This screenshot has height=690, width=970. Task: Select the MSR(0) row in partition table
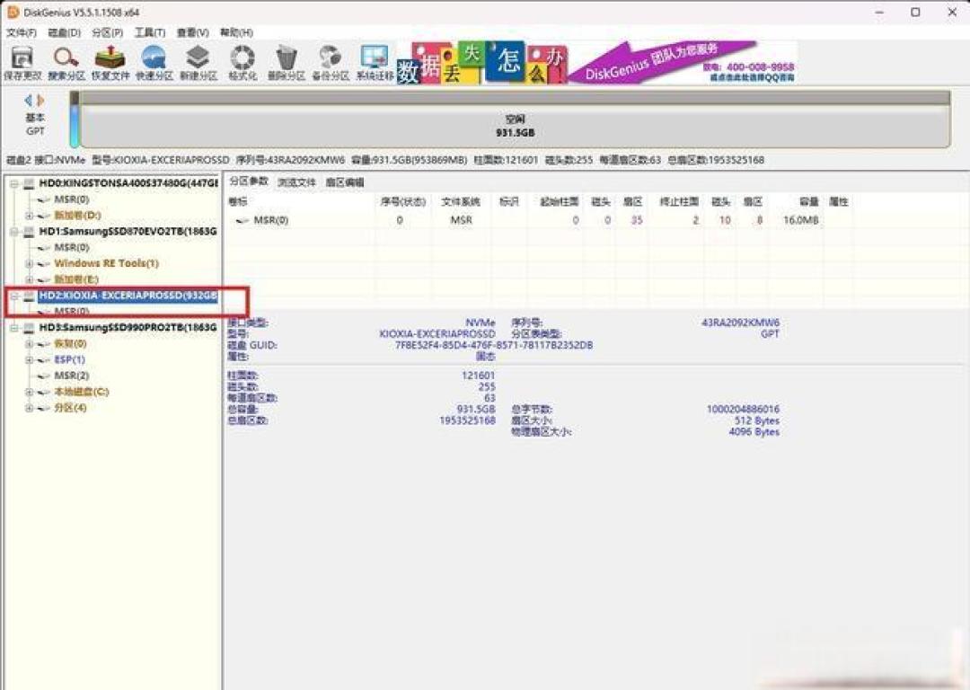point(538,220)
